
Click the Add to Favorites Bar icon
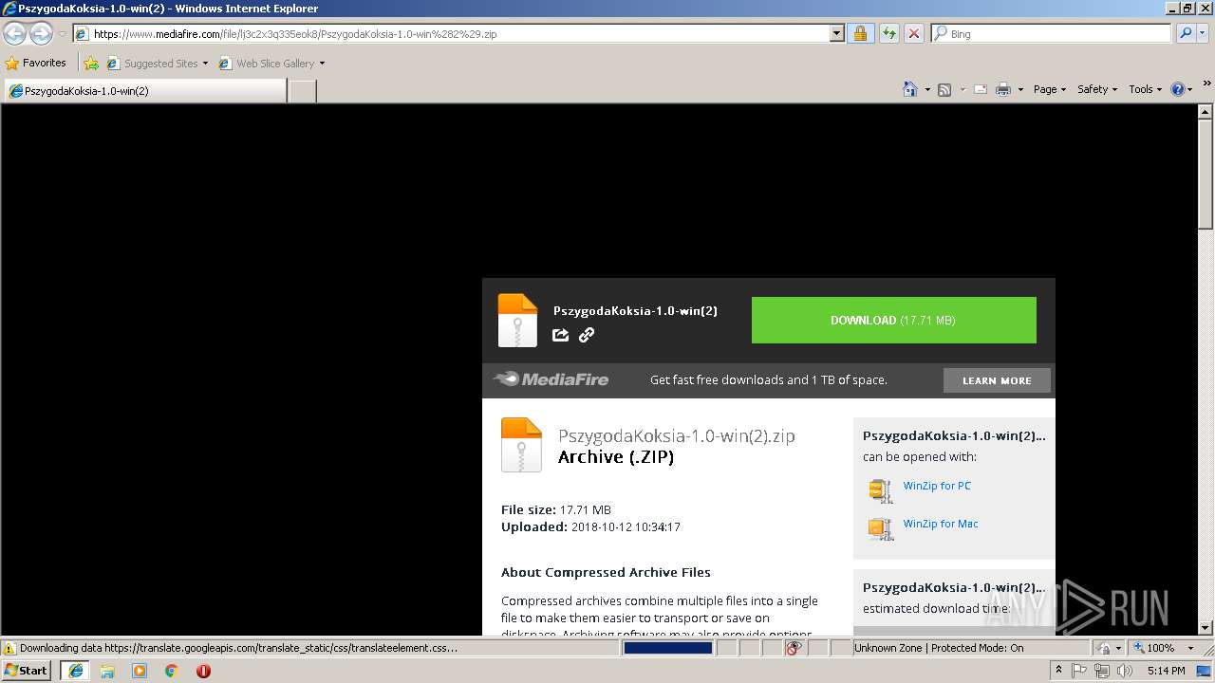pyautogui.click(x=90, y=64)
